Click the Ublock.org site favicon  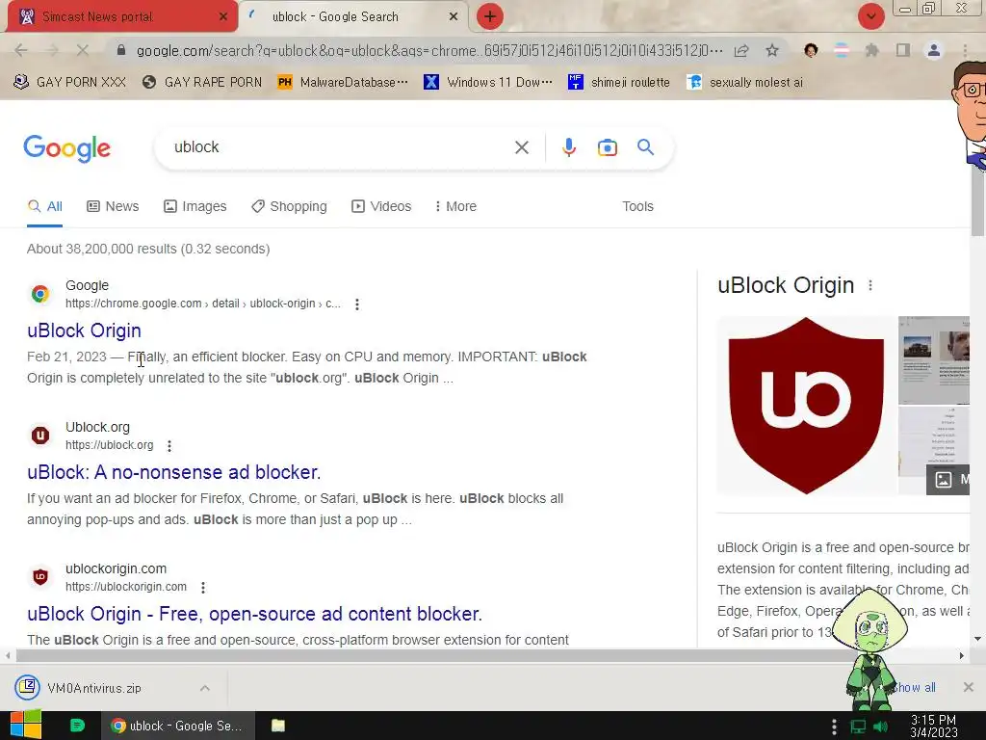click(x=40, y=436)
